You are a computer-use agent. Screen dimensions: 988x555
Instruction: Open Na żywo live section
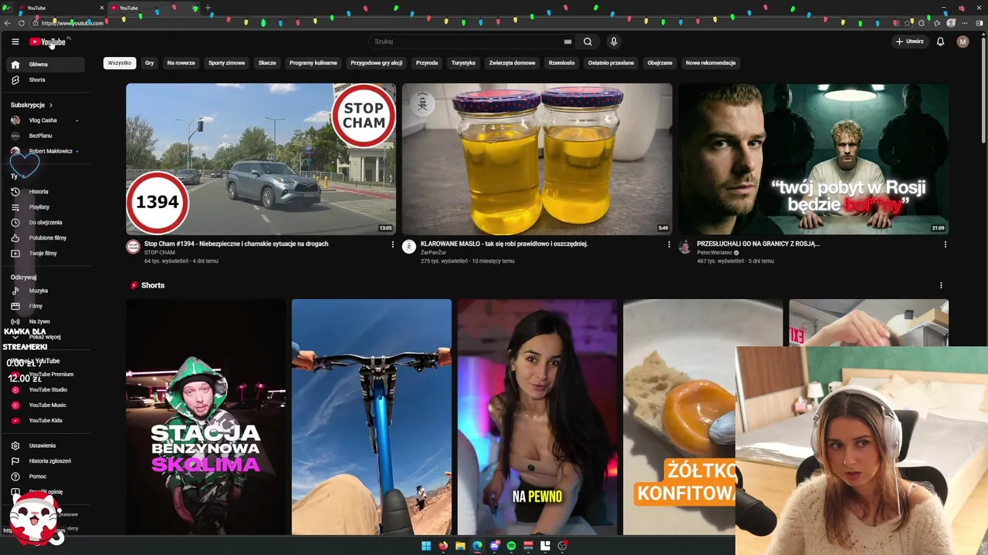pos(45,321)
